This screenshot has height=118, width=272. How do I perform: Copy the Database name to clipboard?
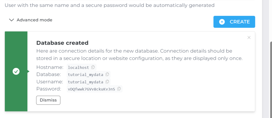(107, 74)
